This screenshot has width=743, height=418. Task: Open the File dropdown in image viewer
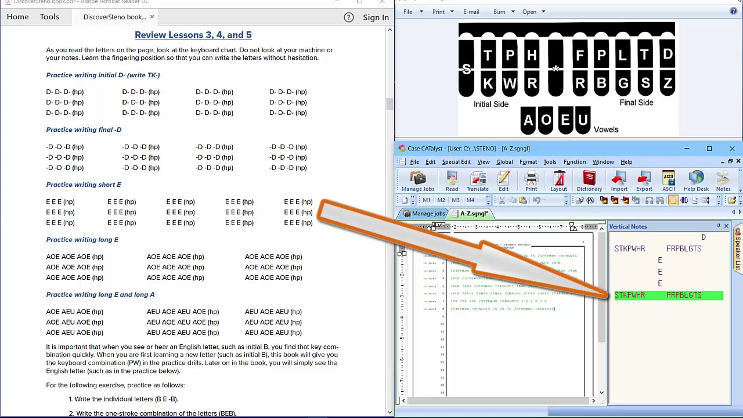coord(421,12)
